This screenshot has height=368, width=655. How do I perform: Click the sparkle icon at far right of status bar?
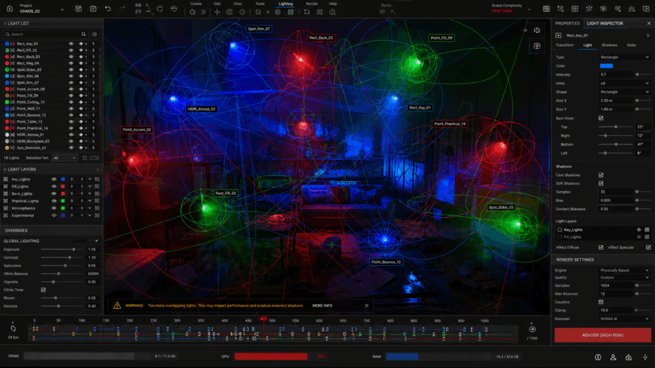[x=645, y=357]
